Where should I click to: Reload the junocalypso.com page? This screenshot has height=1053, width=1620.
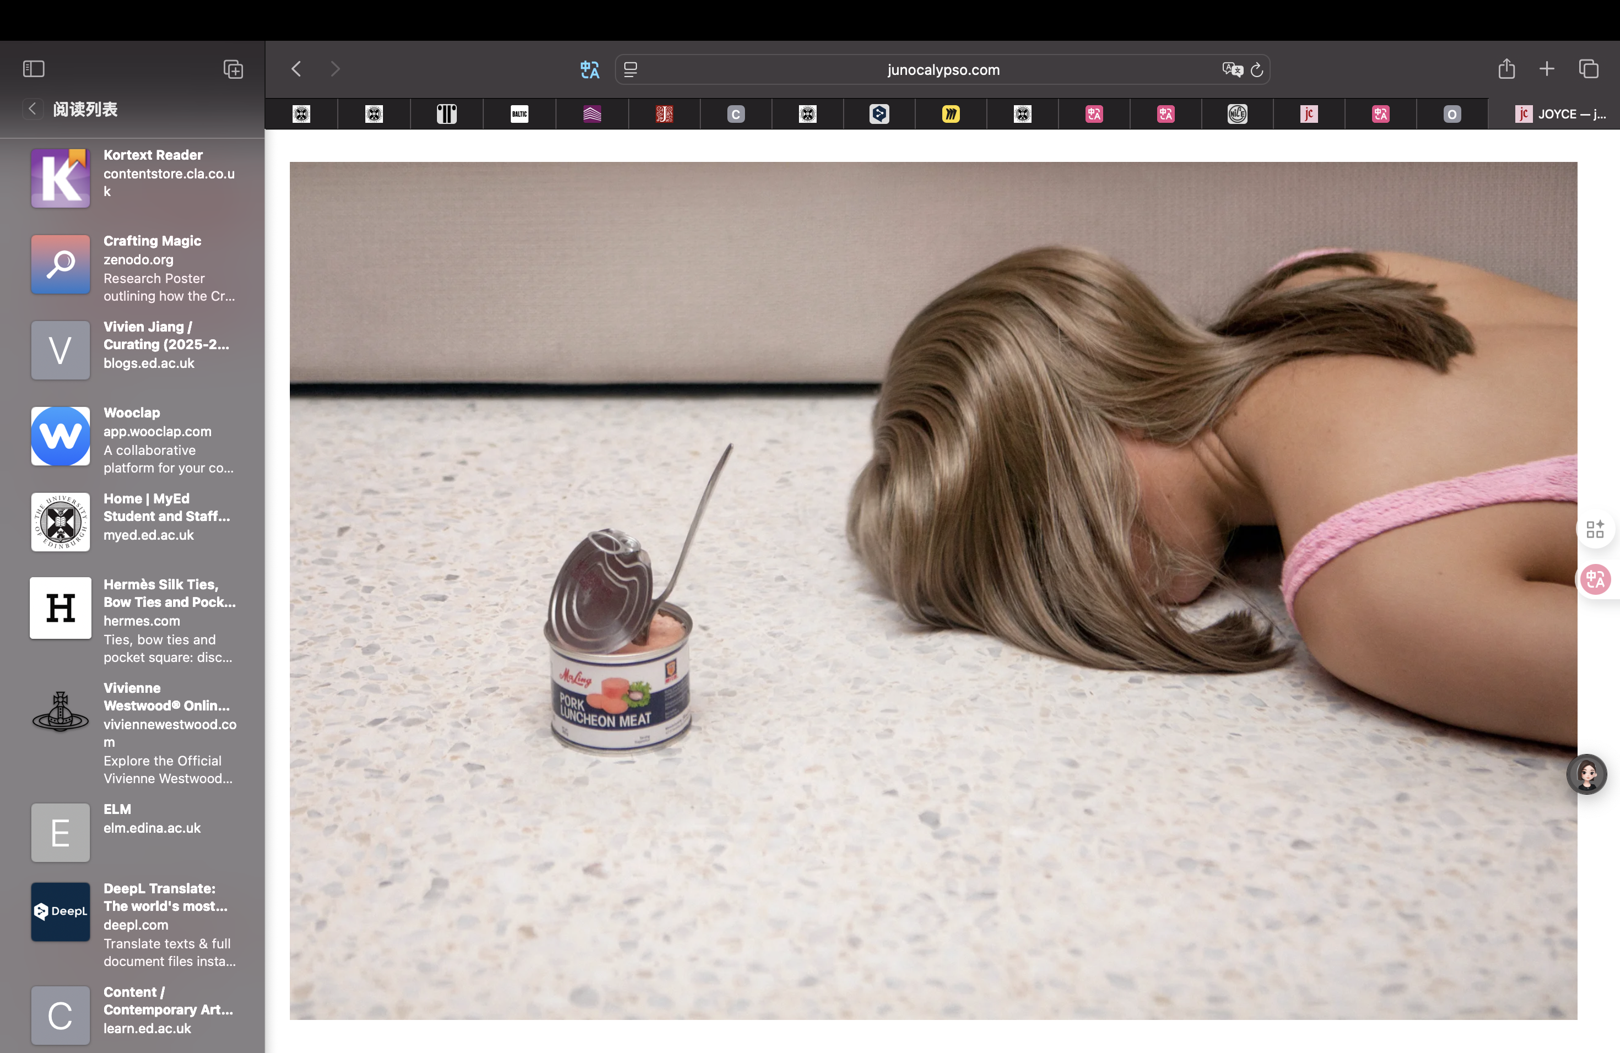coord(1257,69)
